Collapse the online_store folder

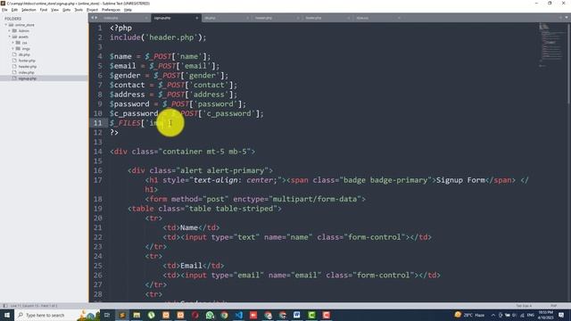point(6,25)
